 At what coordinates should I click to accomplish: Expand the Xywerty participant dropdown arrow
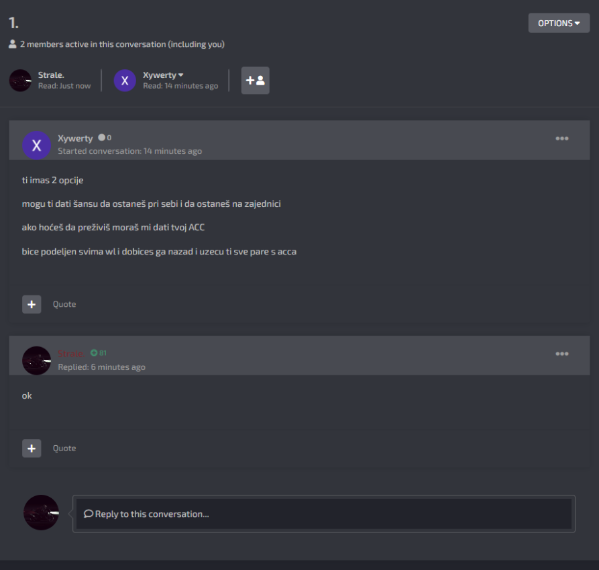tap(181, 75)
